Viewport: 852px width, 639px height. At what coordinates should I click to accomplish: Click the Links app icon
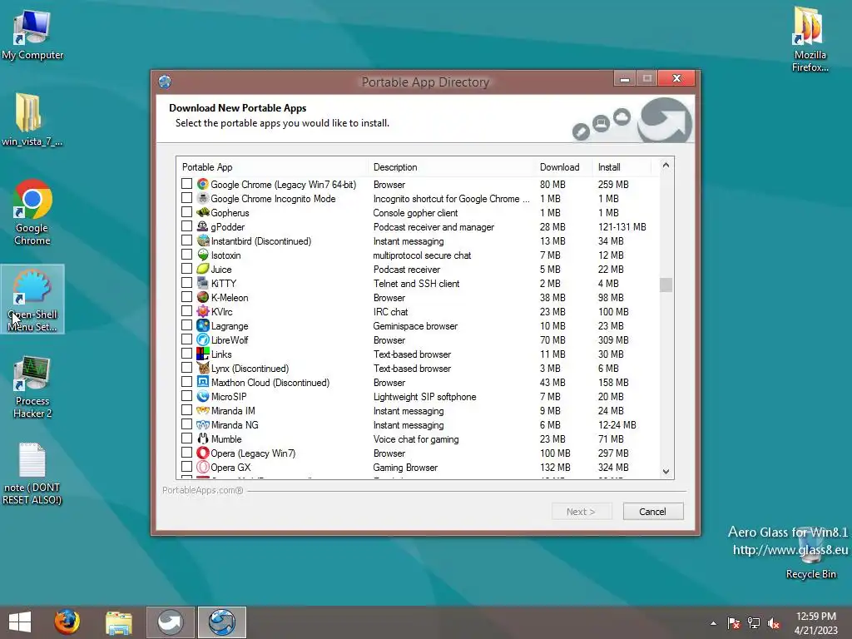(x=203, y=354)
